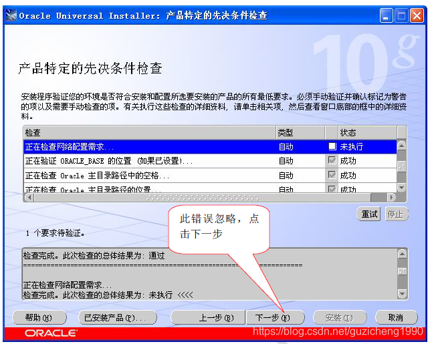Click 未执行 status text in selected row
This screenshot has width=430, height=344.
(x=352, y=147)
